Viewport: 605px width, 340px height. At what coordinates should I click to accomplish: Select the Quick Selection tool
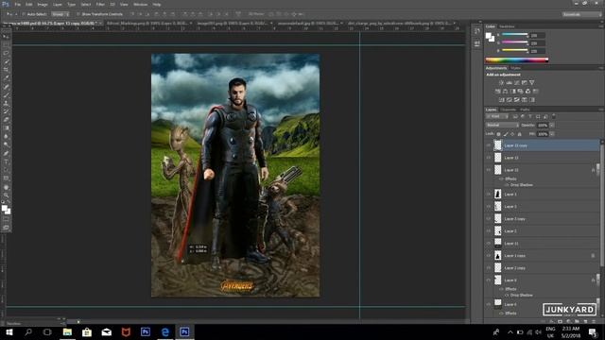(x=7, y=61)
